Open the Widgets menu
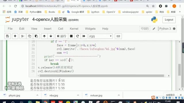The width and height of the screenshot is (184, 103). click(x=90, y=29)
